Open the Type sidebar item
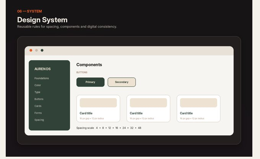 (37, 92)
